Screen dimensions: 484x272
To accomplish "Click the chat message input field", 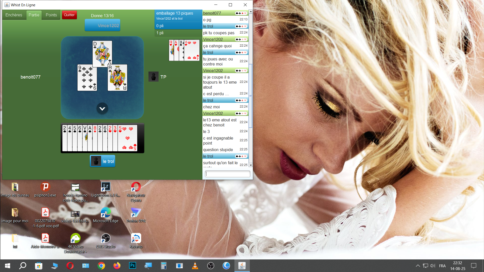I will 227,174.
